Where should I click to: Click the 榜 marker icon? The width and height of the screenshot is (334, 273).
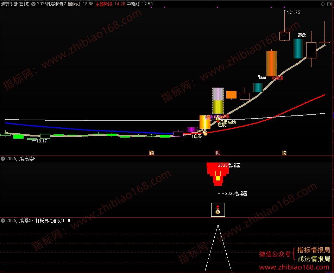284,153
